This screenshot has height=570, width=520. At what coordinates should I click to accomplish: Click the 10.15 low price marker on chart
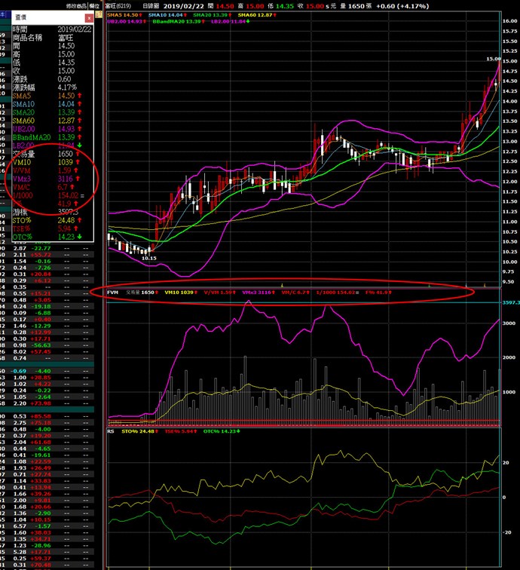(149, 257)
